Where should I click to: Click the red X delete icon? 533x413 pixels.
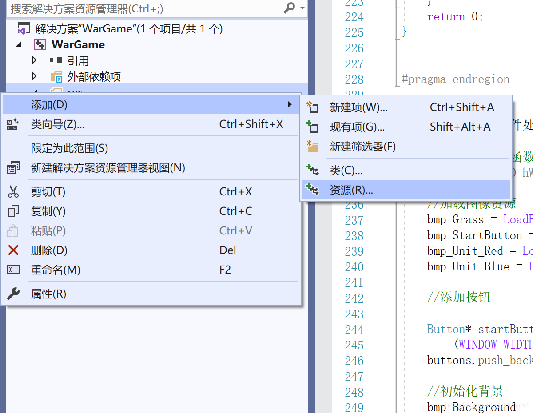click(x=13, y=250)
